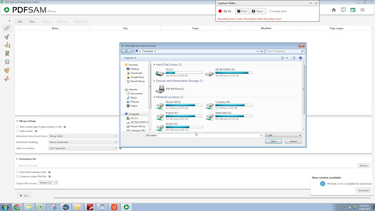This screenshot has width=375, height=211.
Task: Open Bookmarks handling Retain bookmarks dropdown
Action: (x=83, y=142)
